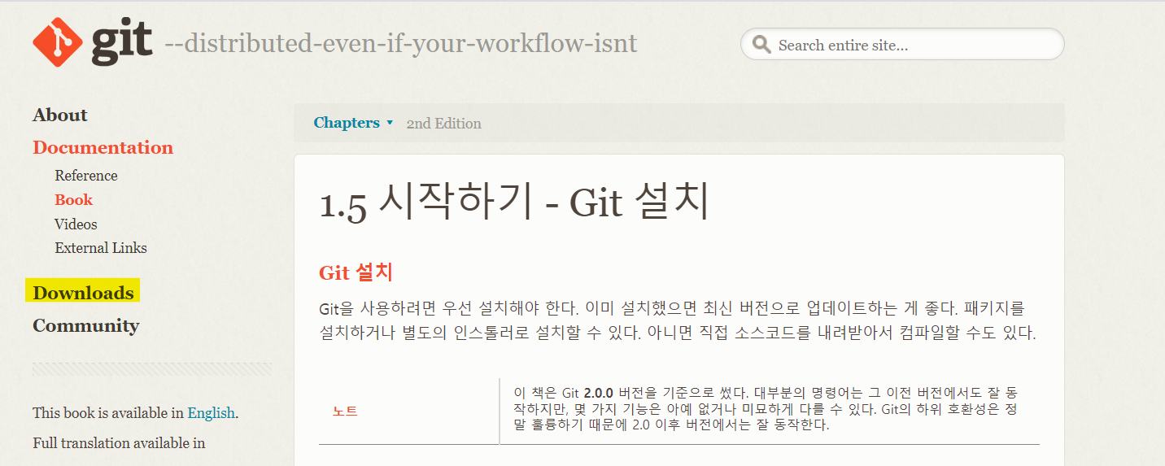Image resolution: width=1165 pixels, height=466 pixels.
Task: Select Reference under Documentation
Action: 86,176
